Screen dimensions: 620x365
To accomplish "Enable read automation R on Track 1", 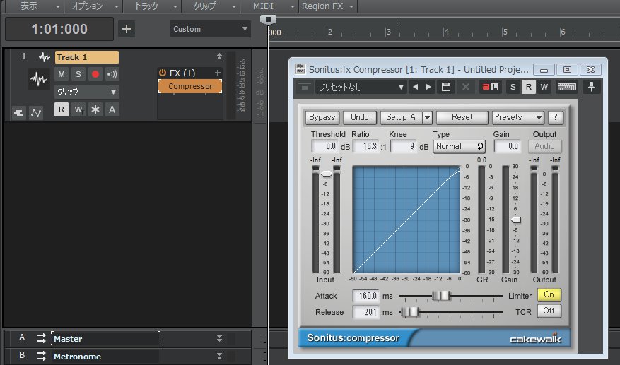I will click(62, 109).
